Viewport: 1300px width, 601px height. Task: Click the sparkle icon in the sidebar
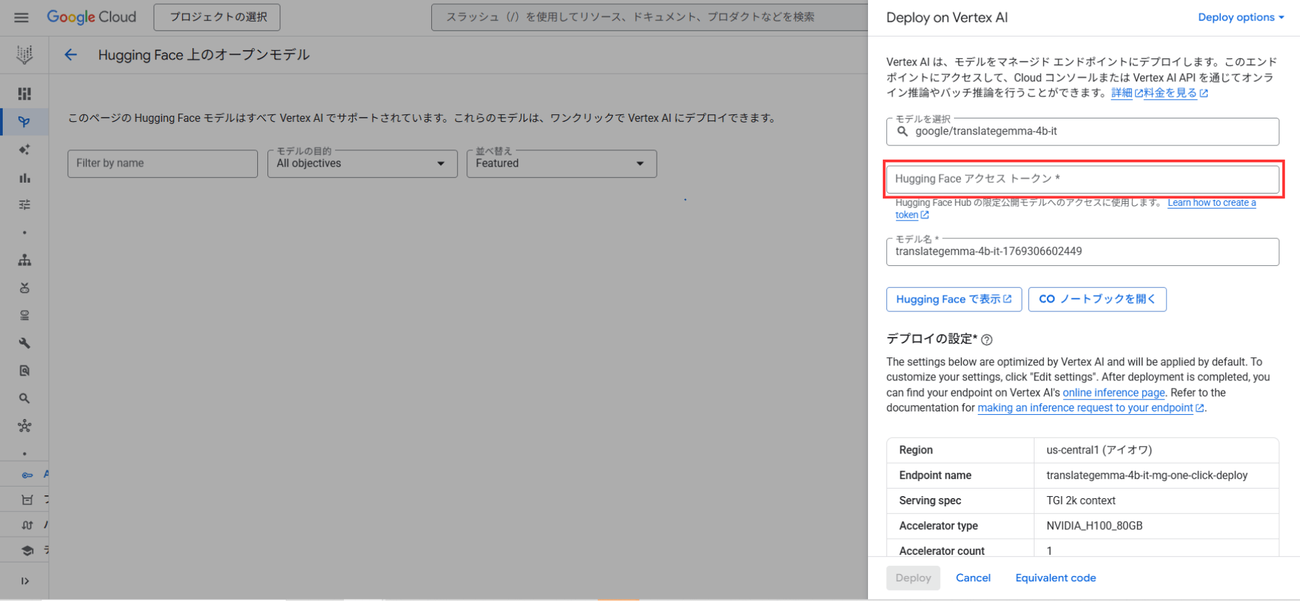point(24,150)
